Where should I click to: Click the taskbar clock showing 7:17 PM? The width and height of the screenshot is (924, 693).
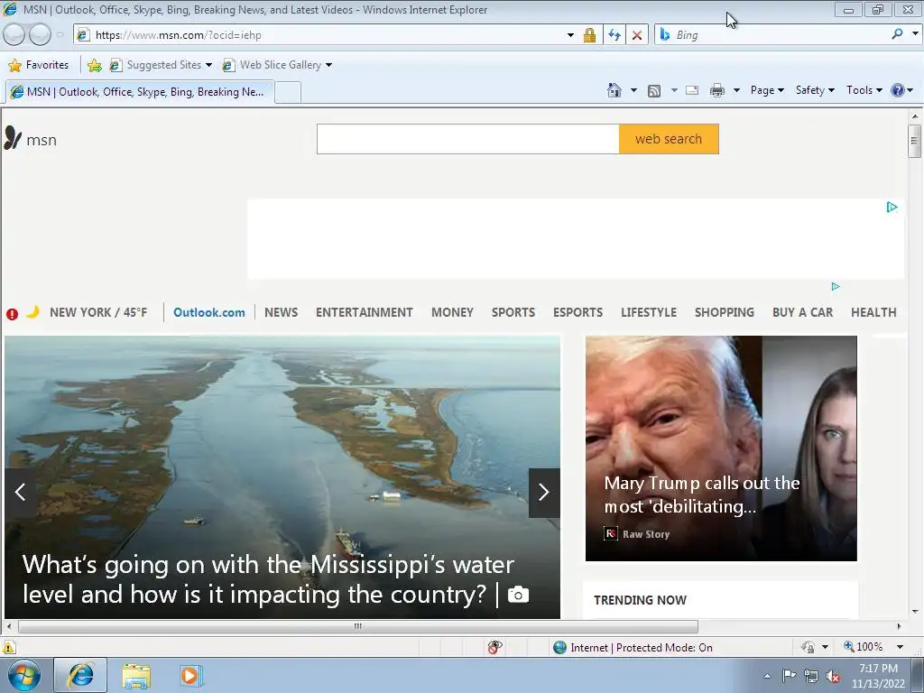coord(878,676)
